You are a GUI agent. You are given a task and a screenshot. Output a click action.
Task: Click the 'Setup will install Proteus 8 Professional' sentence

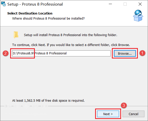(70, 35)
